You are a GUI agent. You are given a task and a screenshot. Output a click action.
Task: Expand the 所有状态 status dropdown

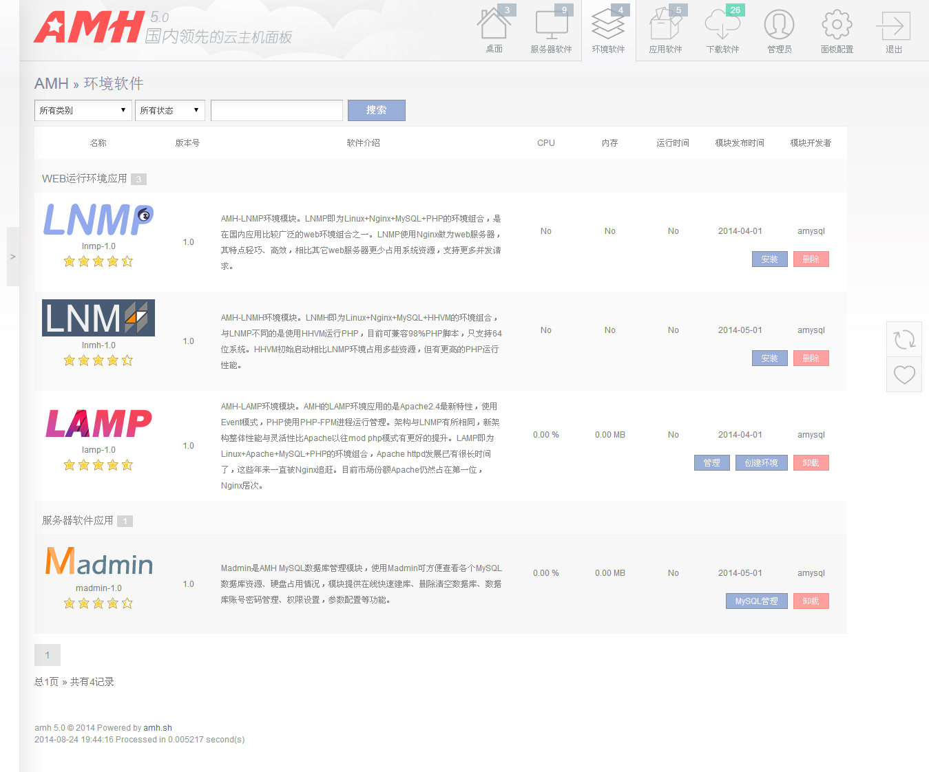[169, 110]
